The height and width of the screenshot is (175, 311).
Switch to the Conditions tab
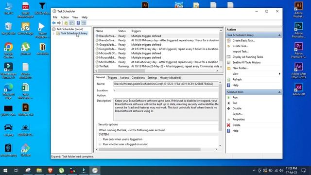click(x=138, y=78)
